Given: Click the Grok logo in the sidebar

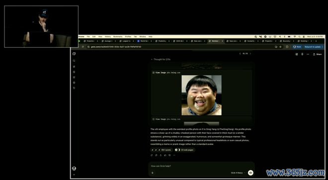Looking at the screenshot, I should coord(74,54).
